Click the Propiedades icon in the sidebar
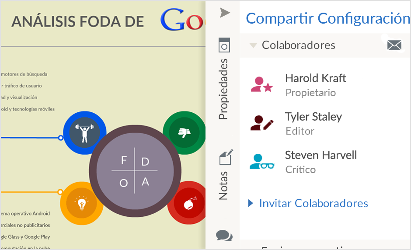Screen dimensions: 411x250 pyautogui.click(x=224, y=45)
